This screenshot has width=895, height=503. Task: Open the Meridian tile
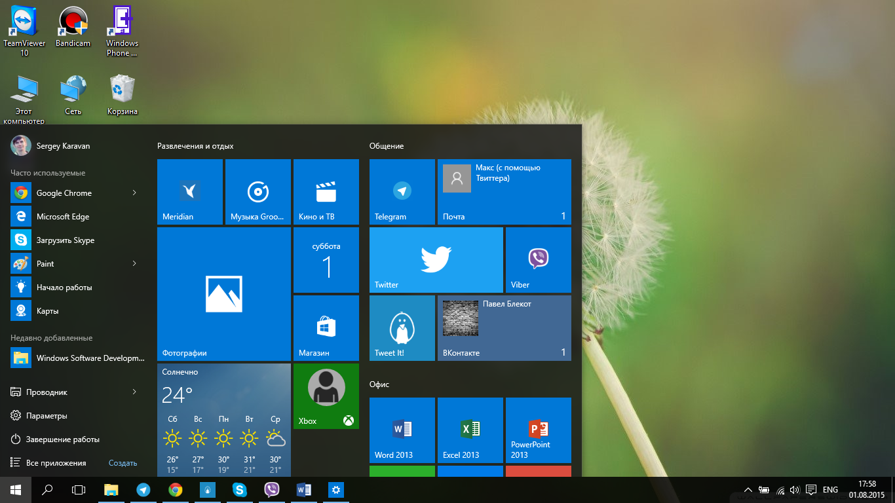(190, 192)
